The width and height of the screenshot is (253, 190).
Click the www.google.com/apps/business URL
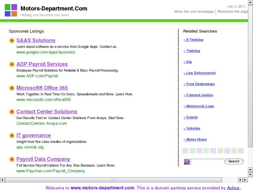pyautogui.click(x=46, y=52)
